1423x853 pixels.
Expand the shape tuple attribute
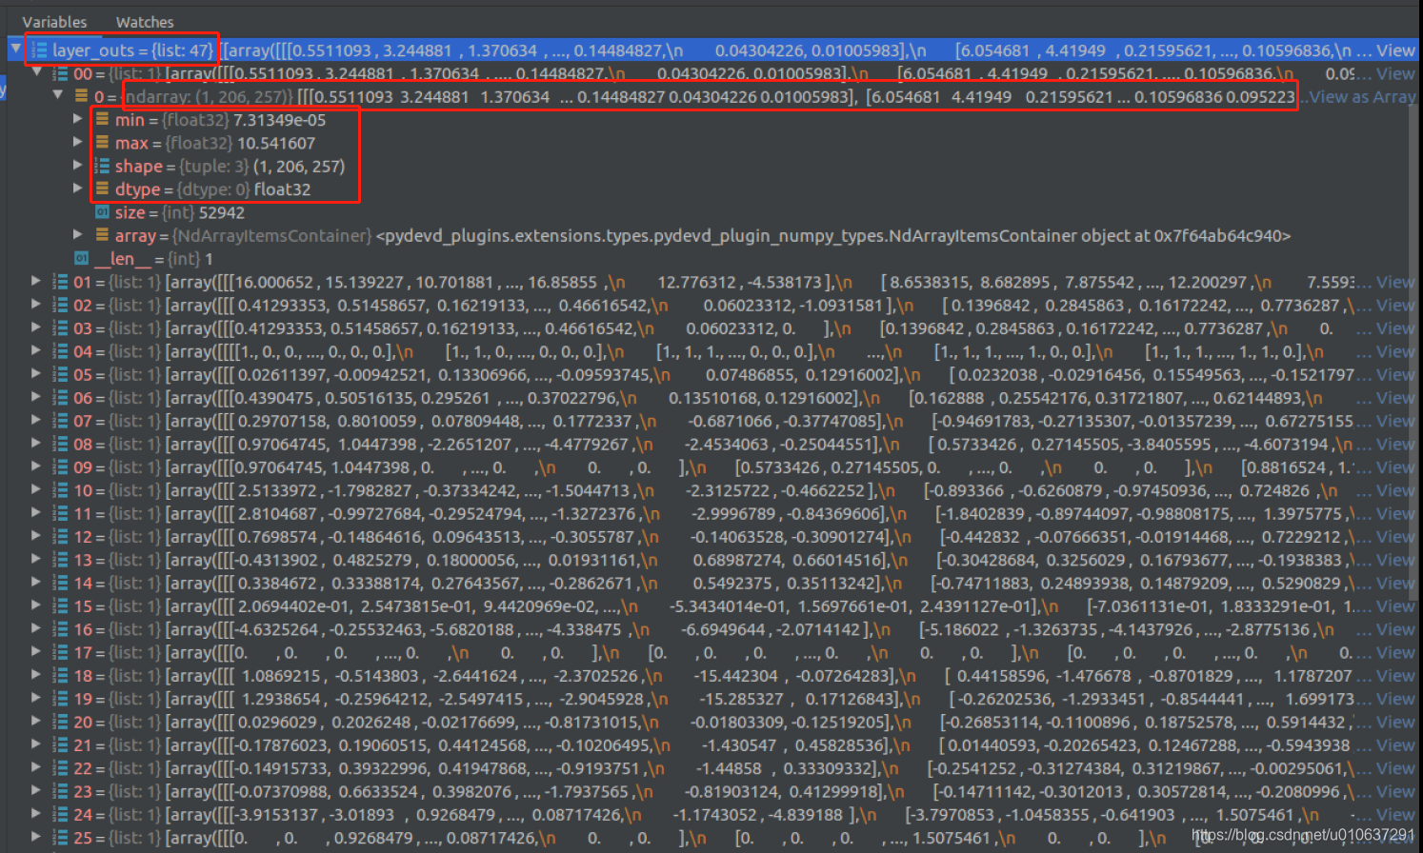pos(78,165)
